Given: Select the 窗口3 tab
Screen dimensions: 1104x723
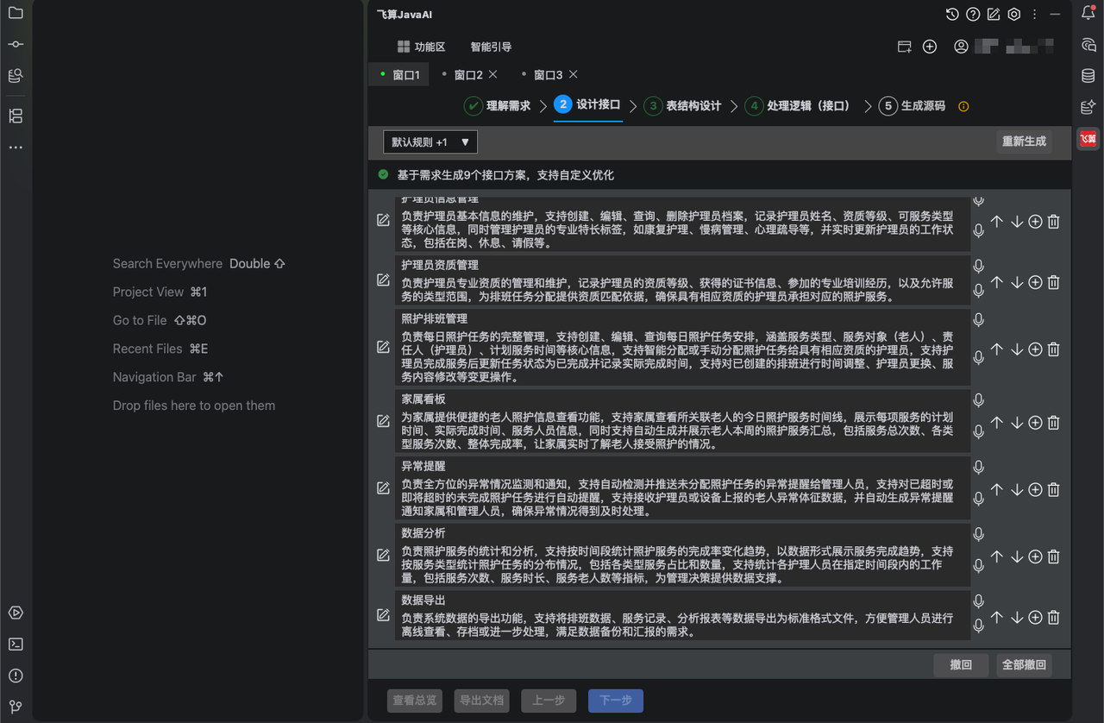Looking at the screenshot, I should (x=547, y=75).
